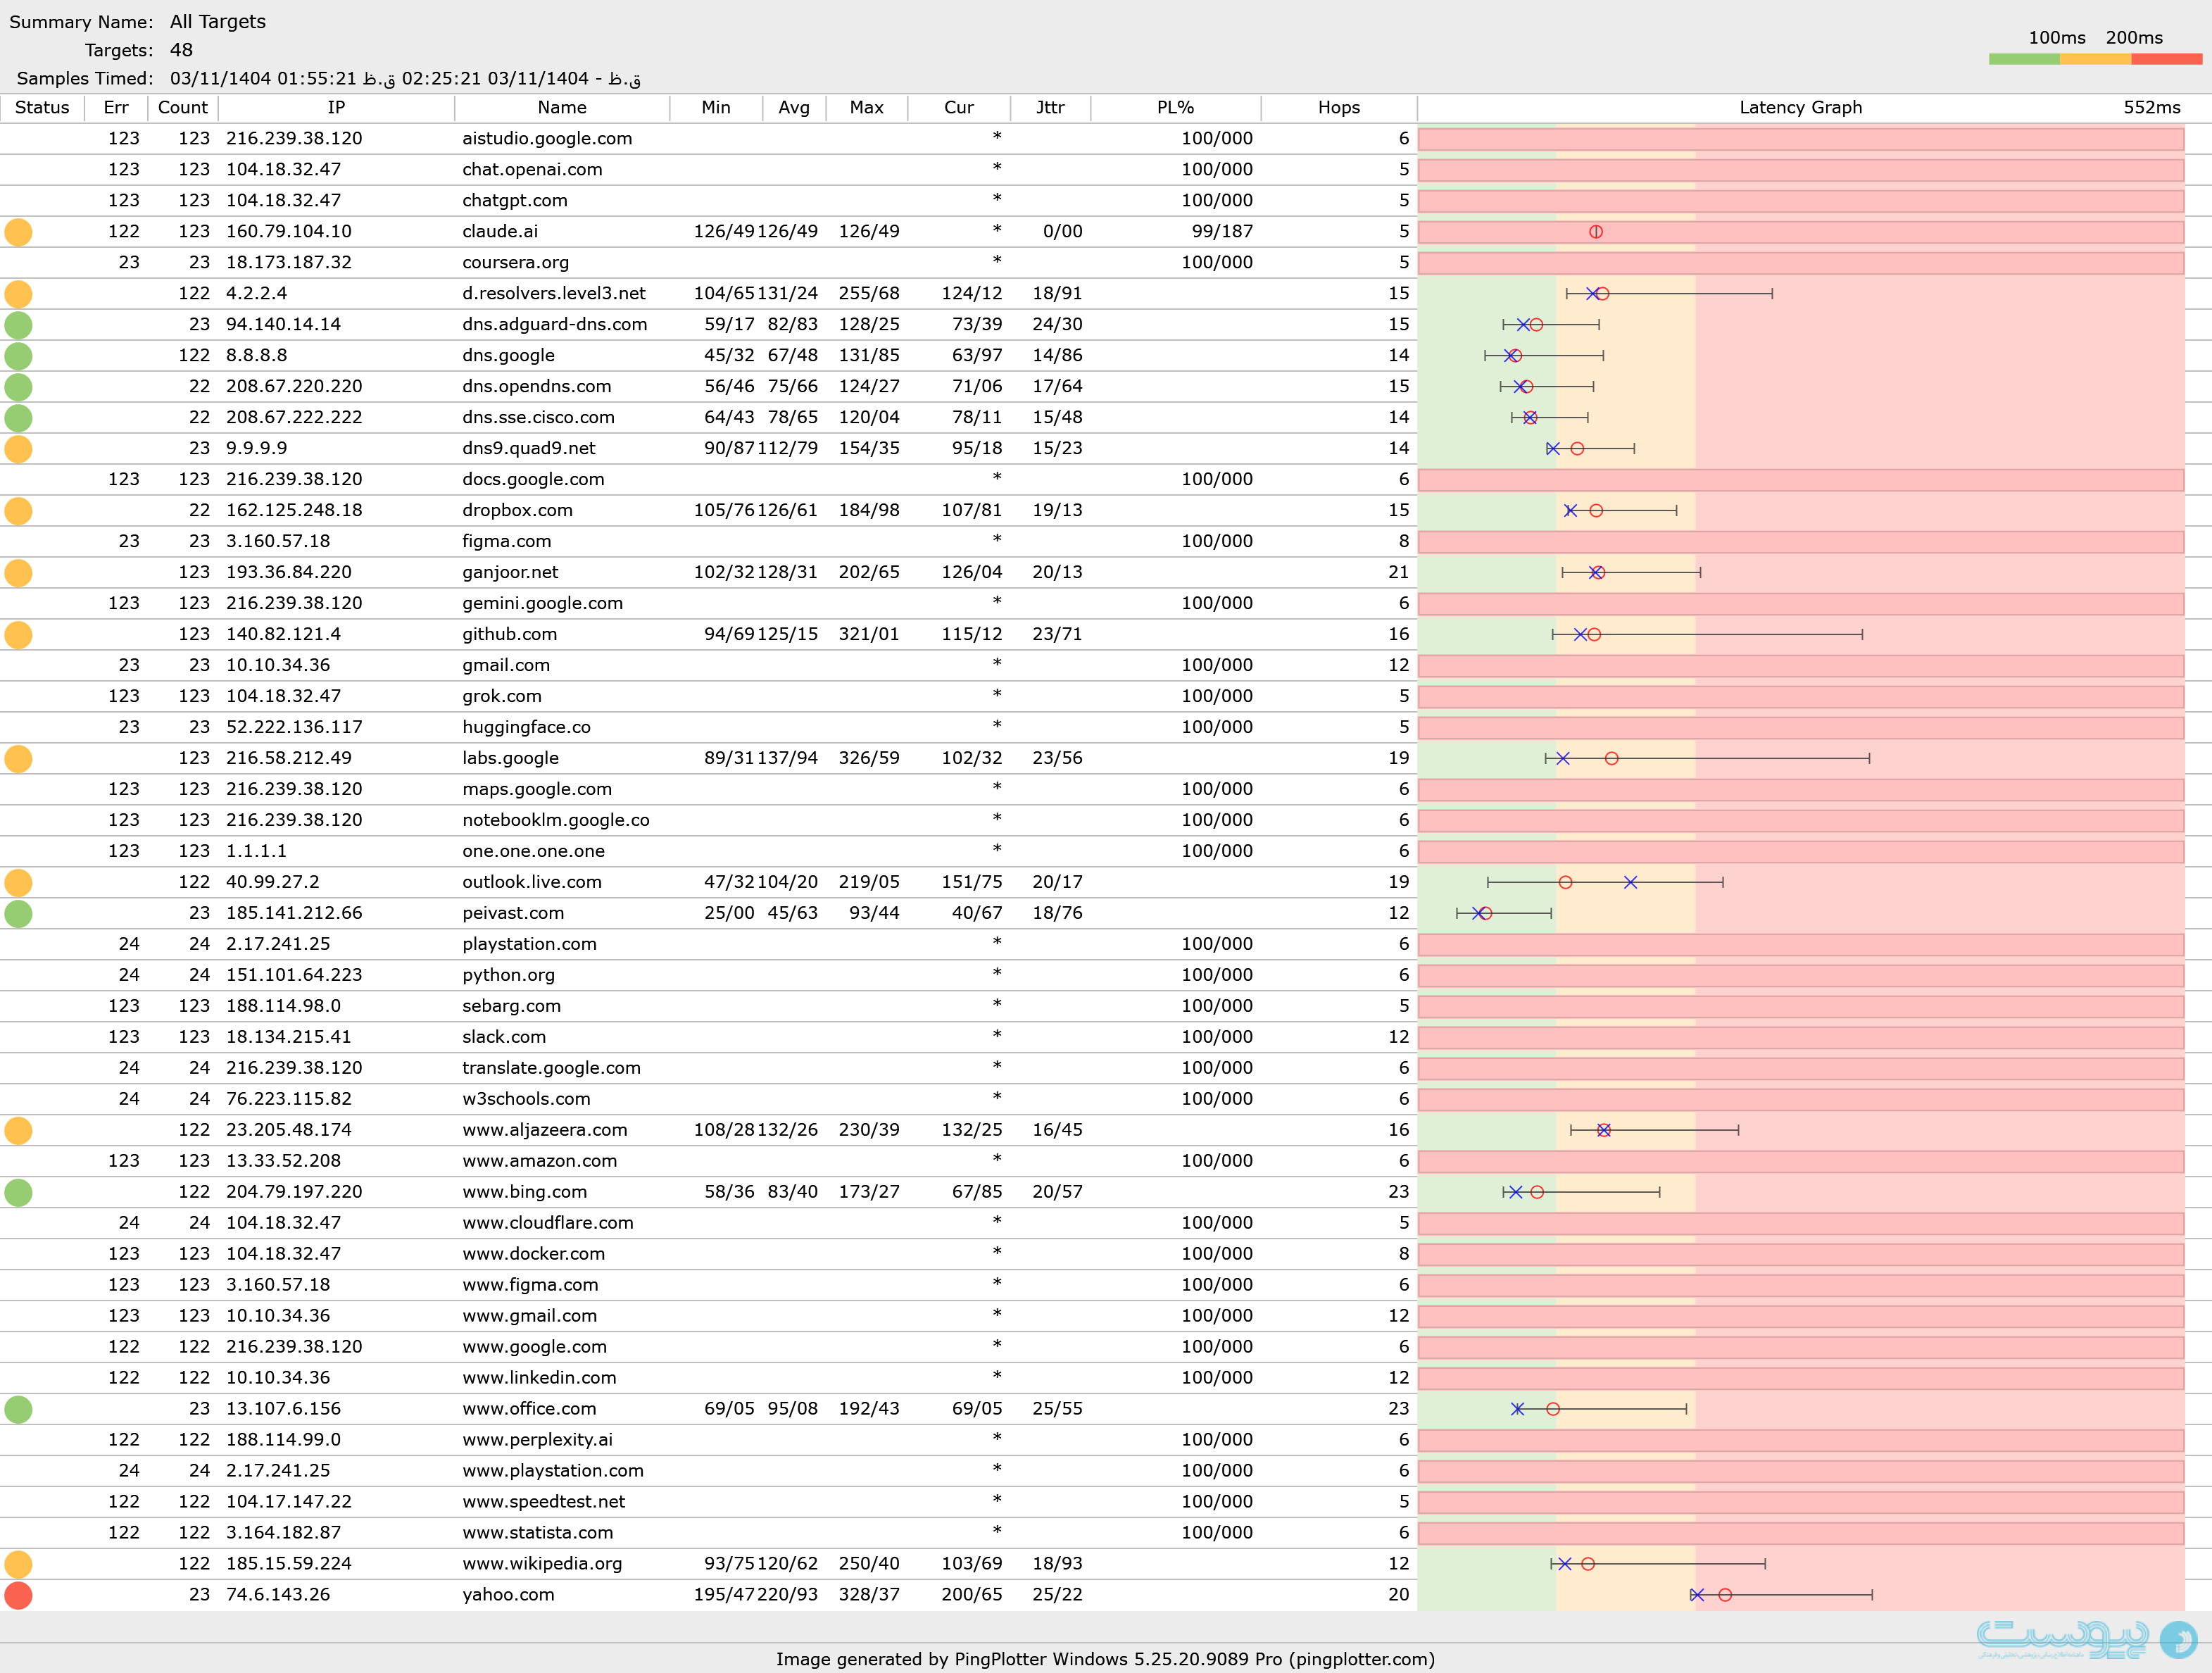The image size is (2212, 1673).
Task: Click green 100ms legend color bar
Action: pos(2024,59)
